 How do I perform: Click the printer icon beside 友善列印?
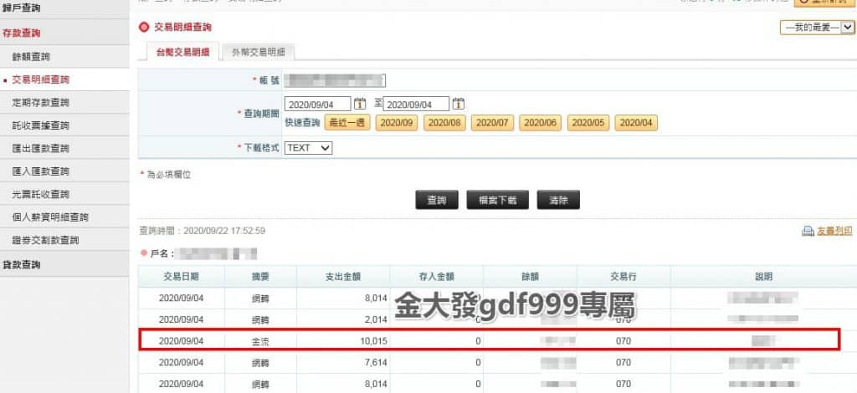click(x=808, y=232)
